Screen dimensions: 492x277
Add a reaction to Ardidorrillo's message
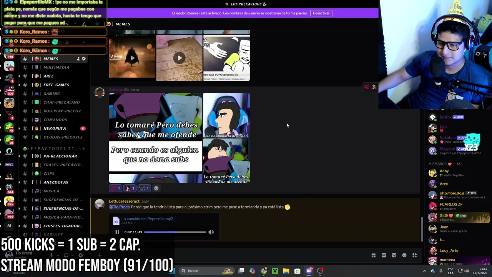(156, 188)
